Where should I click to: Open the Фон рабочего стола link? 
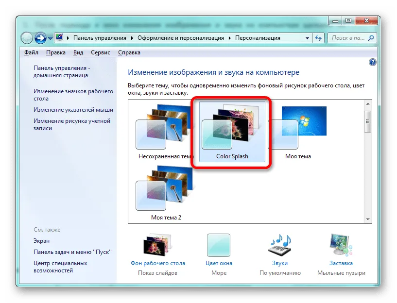(x=158, y=263)
